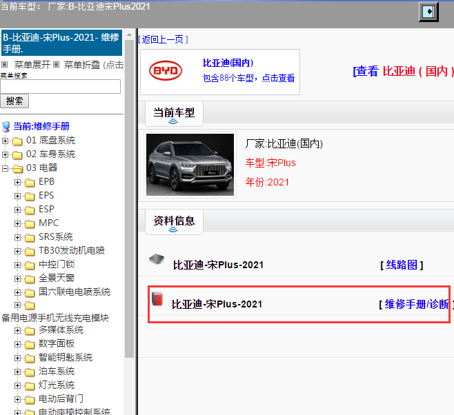Click the 全景天窗 folder icon
454x415 pixels.
pos(30,279)
